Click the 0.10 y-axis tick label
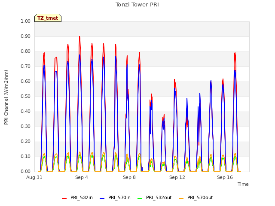 pos(26,156)
